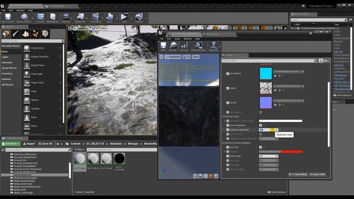
Task: Select Place mode icon in Modes panel
Action: coord(6,34)
